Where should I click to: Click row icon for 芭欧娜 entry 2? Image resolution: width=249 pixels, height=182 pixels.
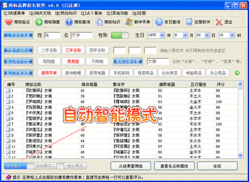coord(8,96)
